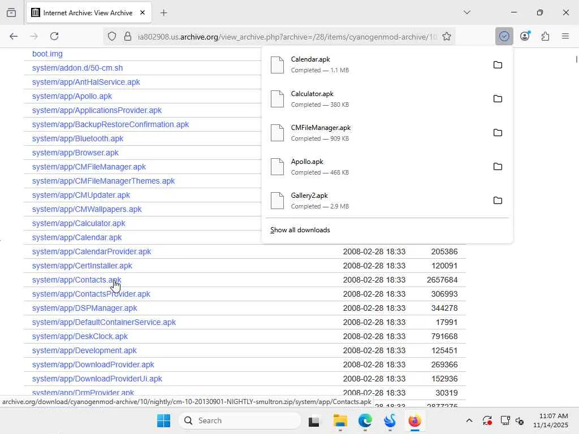The width and height of the screenshot is (579, 434).
Task: Open the boot.img link
Action: (x=47, y=54)
